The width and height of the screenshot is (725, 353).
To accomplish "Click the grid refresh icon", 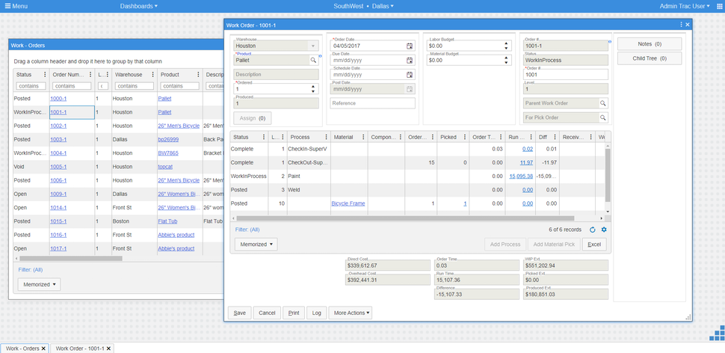I will click(x=592, y=230).
